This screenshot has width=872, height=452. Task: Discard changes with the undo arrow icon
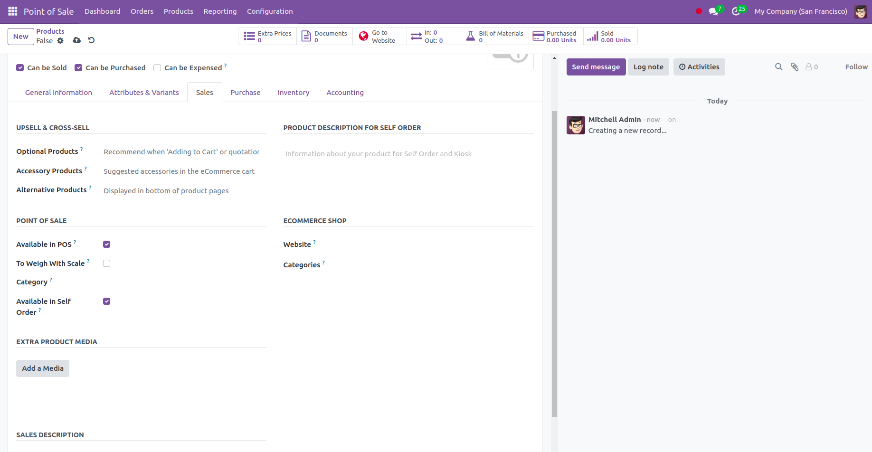click(92, 40)
